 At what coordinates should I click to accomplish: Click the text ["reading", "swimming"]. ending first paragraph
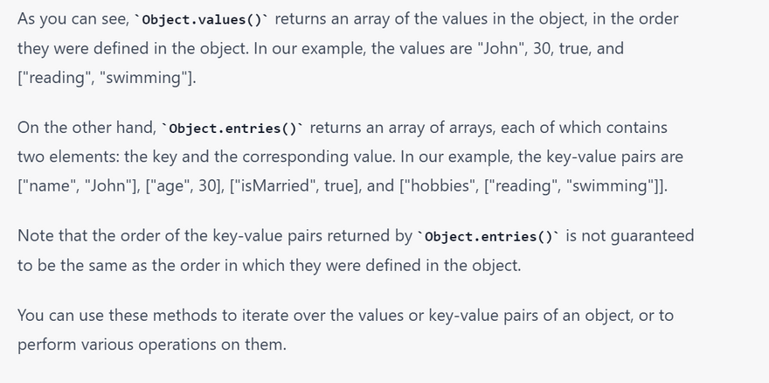(x=107, y=78)
